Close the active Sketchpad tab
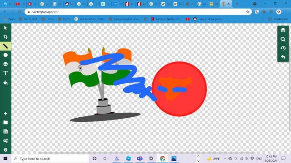This screenshot has width=291, height=163. [228, 4]
